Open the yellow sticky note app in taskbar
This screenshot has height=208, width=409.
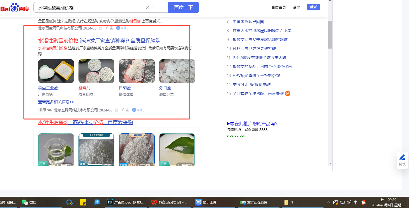83,202
